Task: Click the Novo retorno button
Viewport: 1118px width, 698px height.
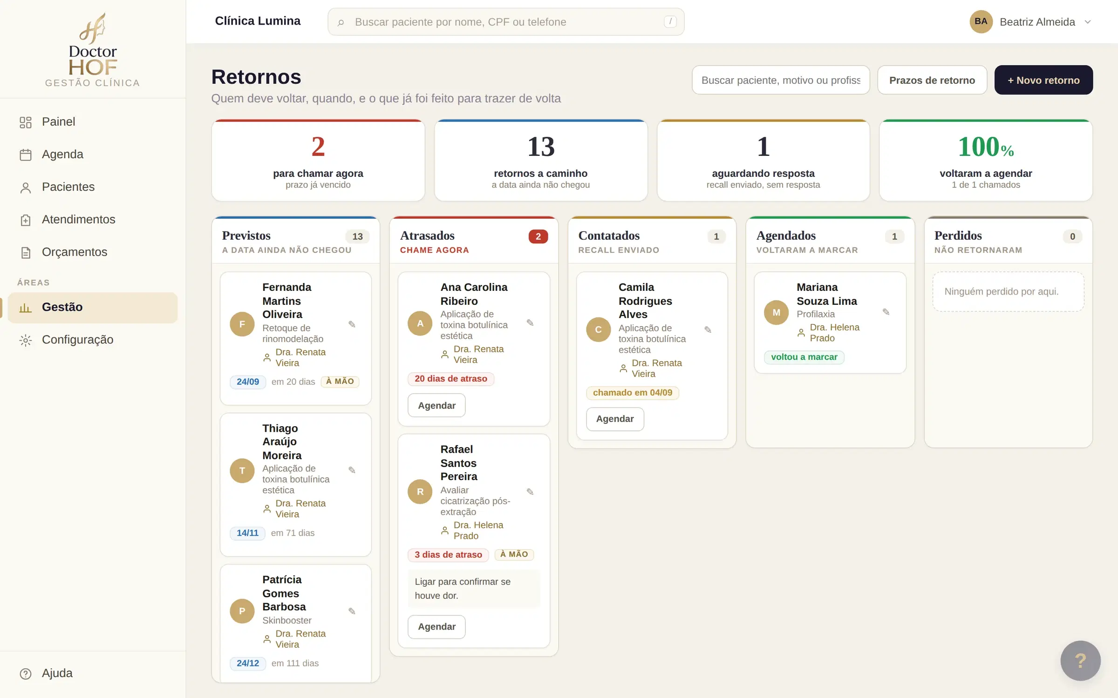Action: (x=1043, y=80)
